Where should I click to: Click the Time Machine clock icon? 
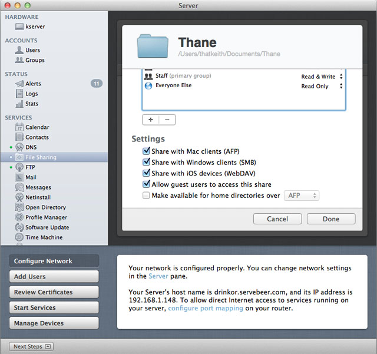point(19,237)
